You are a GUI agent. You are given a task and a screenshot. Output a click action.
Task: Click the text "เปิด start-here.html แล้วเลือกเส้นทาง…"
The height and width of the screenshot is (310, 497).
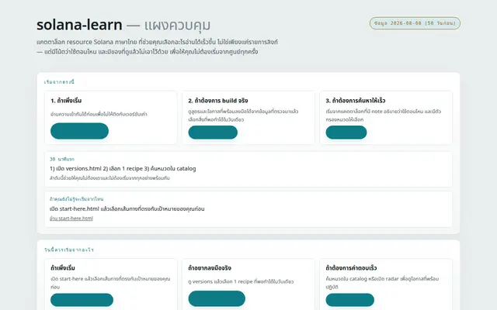click(x=127, y=208)
